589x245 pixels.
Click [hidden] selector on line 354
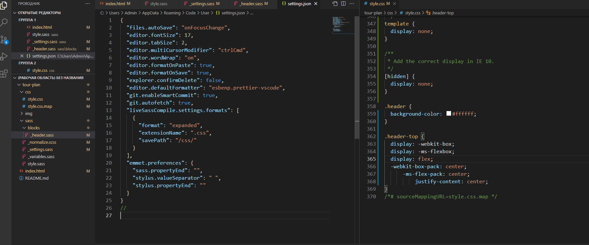pyautogui.click(x=396, y=76)
